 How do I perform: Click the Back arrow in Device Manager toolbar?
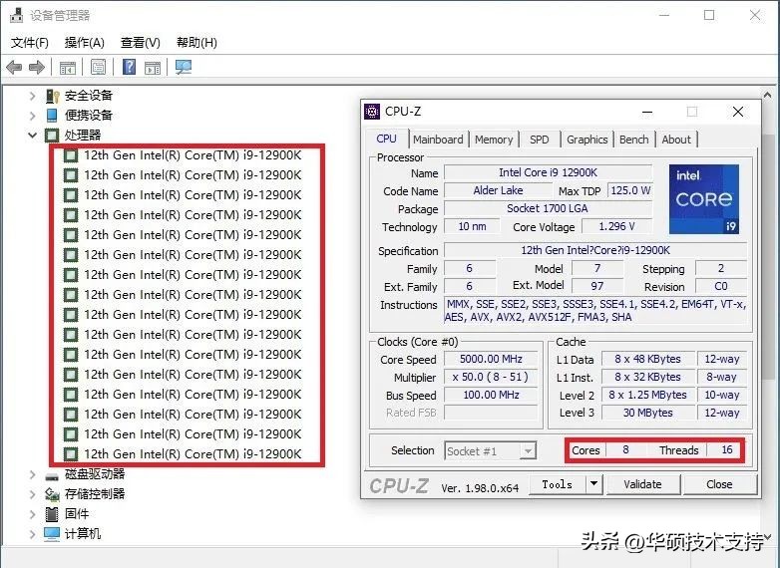14,67
